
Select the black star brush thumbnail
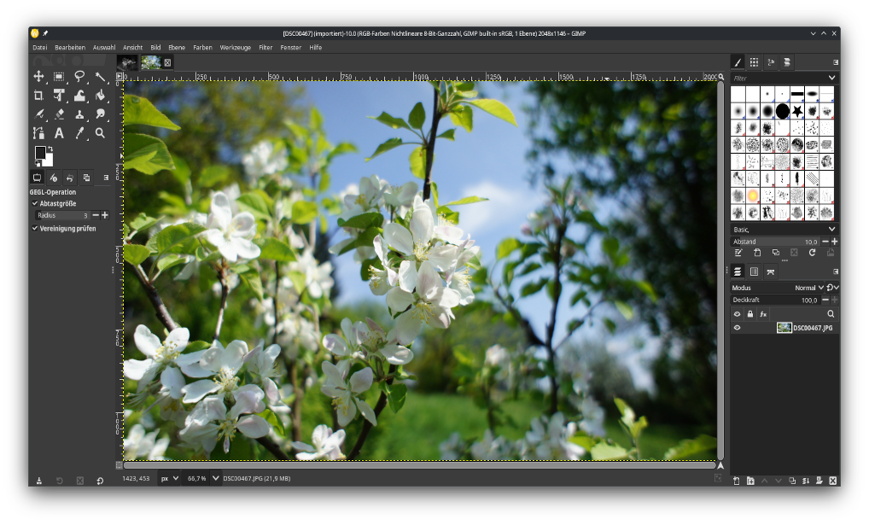coord(796,111)
